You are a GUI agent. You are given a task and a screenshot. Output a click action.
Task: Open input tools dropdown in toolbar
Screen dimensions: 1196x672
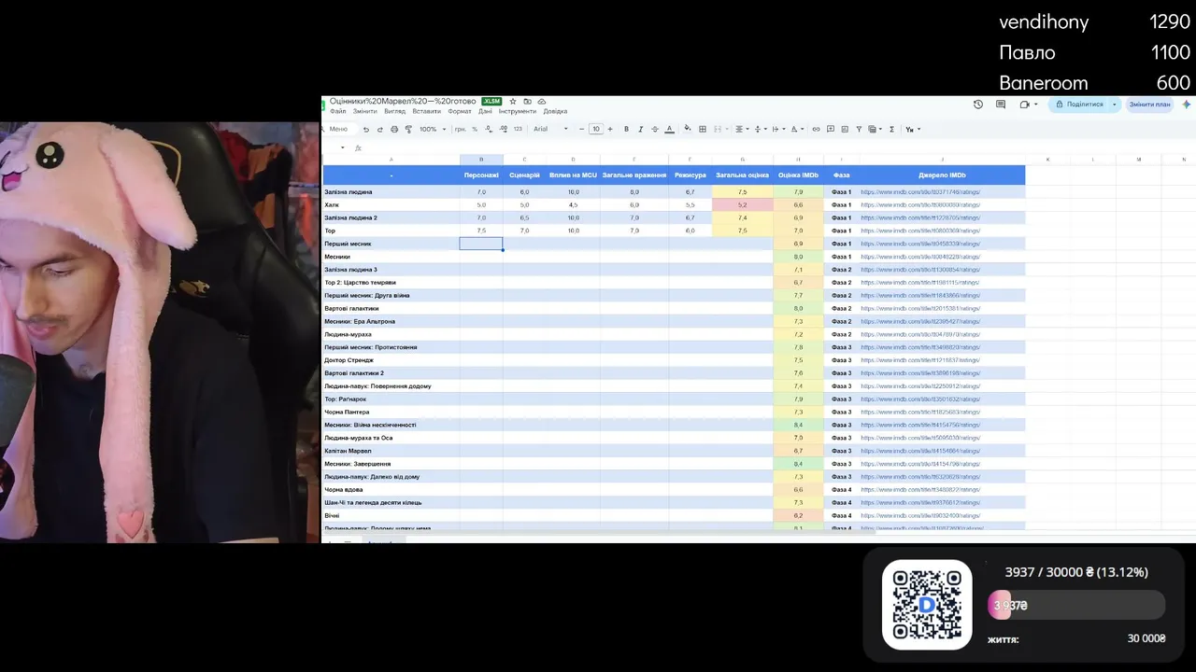tap(912, 129)
